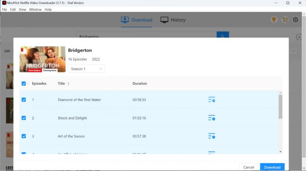
Task: Click the circular download queue icon
Action: [299, 37]
